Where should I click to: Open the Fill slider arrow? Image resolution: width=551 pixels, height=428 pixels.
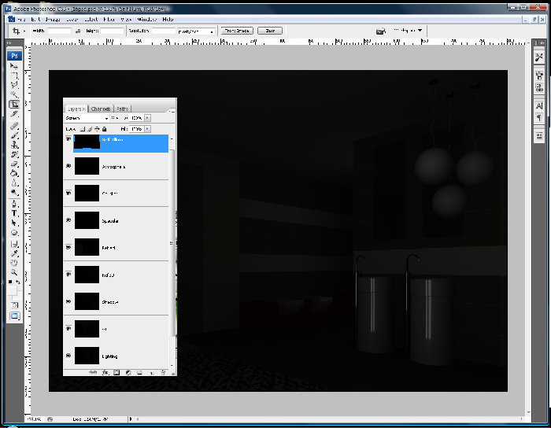(148, 129)
